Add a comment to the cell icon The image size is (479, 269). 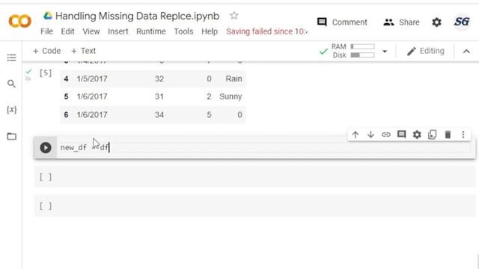click(401, 134)
